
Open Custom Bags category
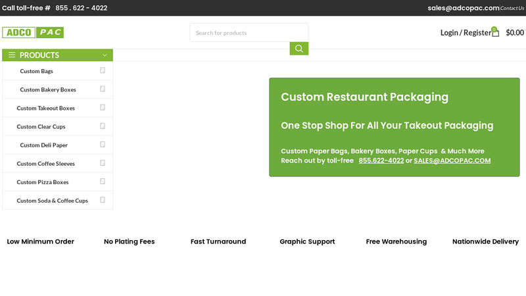[37, 71]
